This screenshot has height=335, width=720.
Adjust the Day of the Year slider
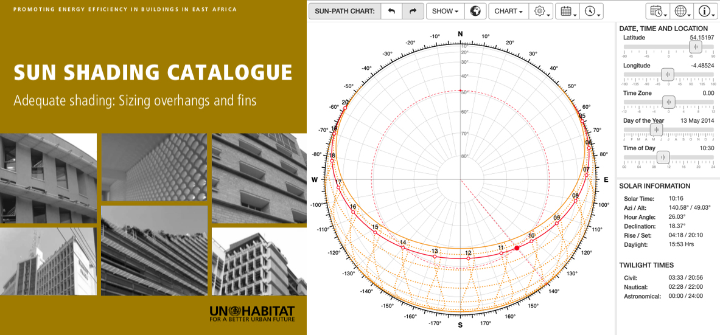tap(657, 130)
